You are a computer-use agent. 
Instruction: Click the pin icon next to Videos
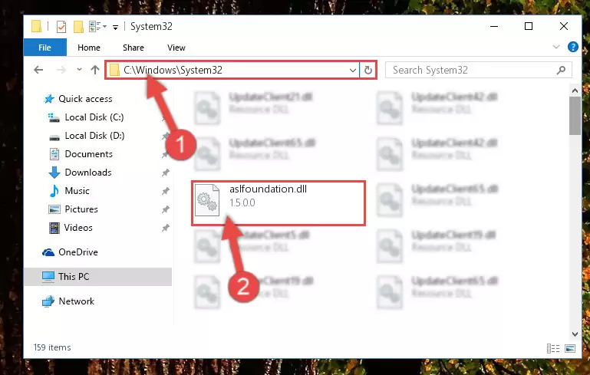pyautogui.click(x=165, y=228)
